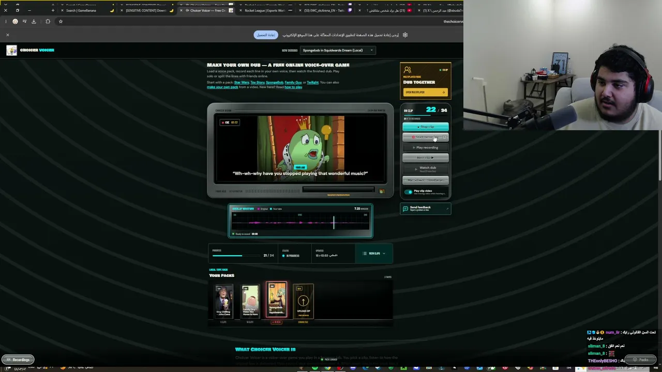Open the browser downloads icon
This screenshot has width=662, height=372.
[x=34, y=21]
